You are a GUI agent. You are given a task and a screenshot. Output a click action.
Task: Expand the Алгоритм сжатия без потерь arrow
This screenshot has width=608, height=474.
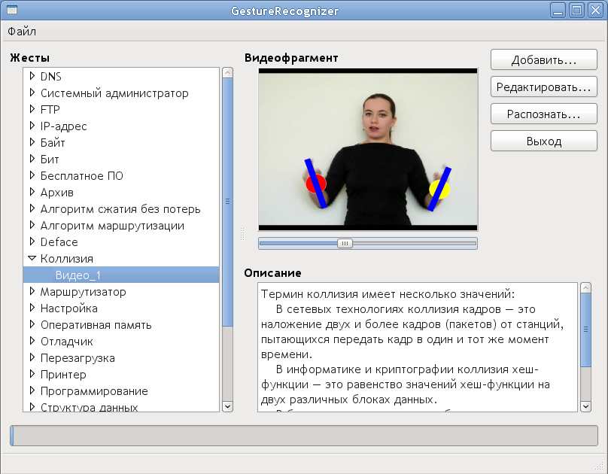(32, 208)
